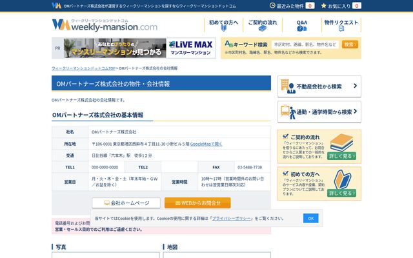Open 物件リクエスト menu item
This screenshot has height=258, width=413.
341,25
